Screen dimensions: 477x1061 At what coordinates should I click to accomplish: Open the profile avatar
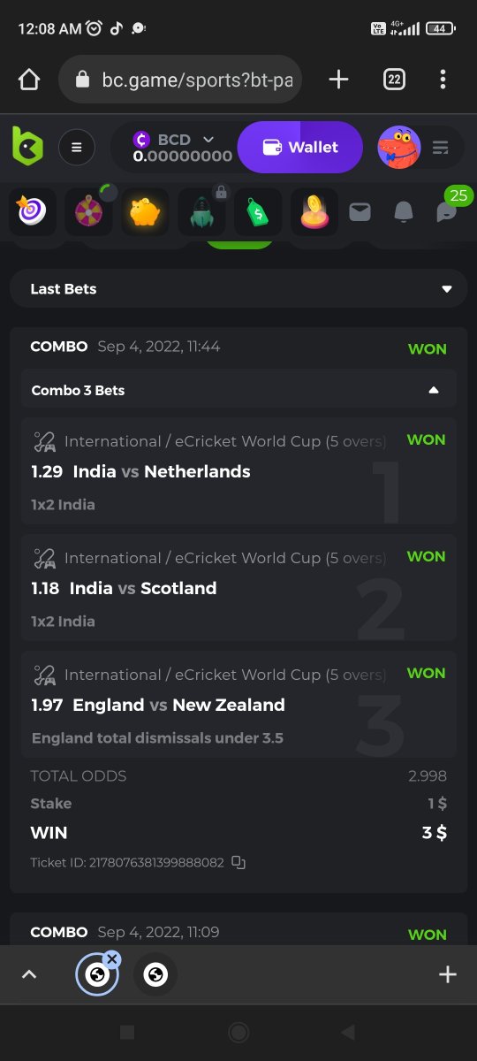pyautogui.click(x=398, y=147)
